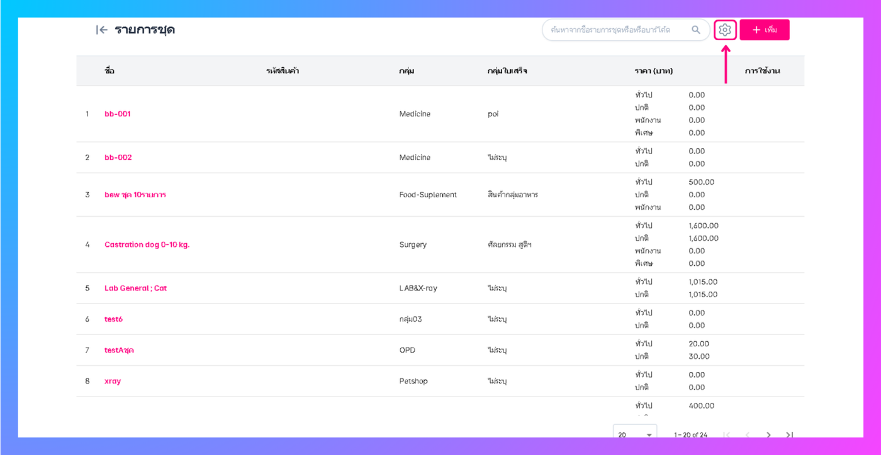The width and height of the screenshot is (881, 455).
Task: Click the OPD group cell
Action: (x=407, y=350)
